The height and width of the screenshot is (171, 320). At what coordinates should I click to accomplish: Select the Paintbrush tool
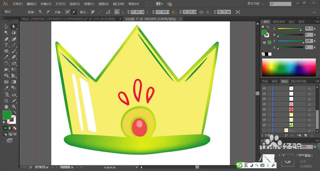point(14,51)
